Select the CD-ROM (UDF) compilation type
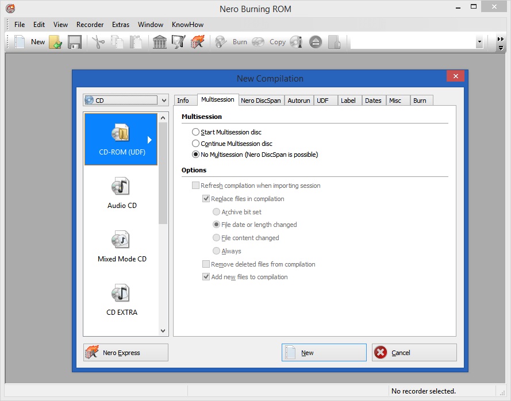Screen dimensions: 511x401 [121, 139]
